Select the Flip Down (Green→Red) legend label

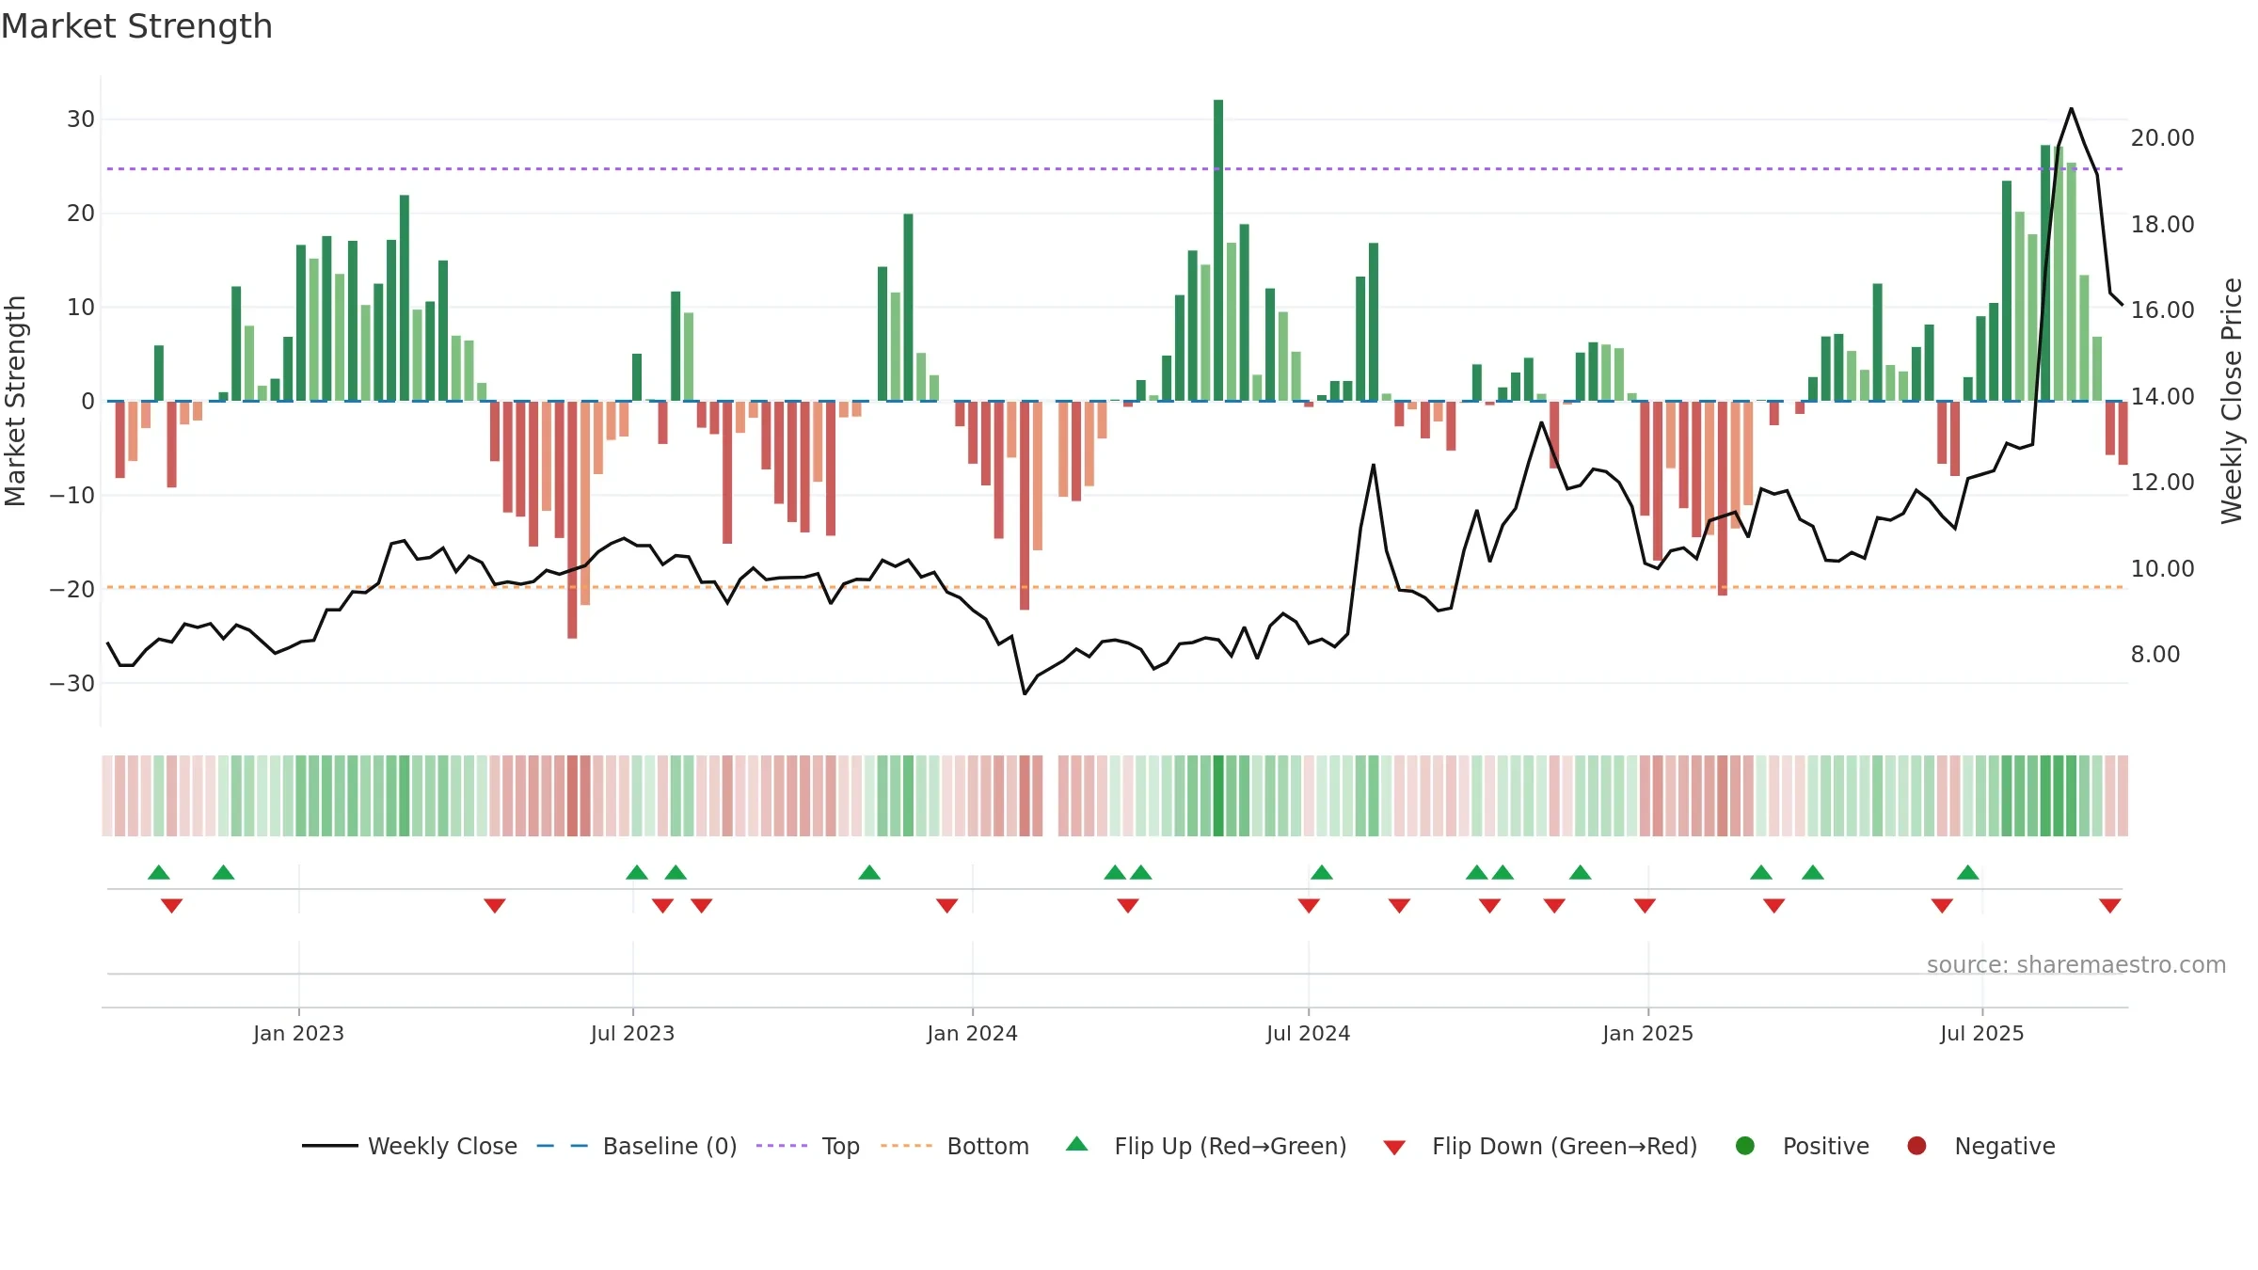(1565, 1146)
